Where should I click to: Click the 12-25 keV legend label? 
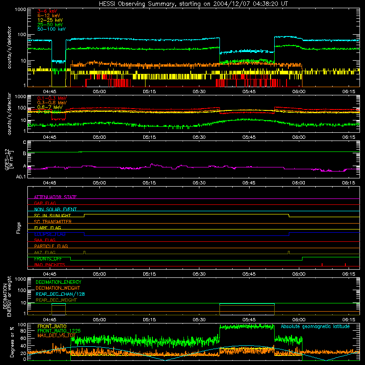pos(50,20)
